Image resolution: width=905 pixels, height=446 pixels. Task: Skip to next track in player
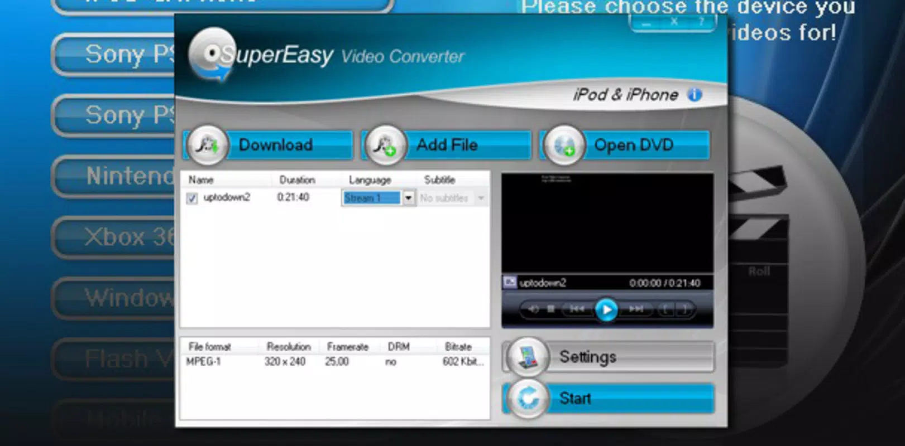(636, 309)
